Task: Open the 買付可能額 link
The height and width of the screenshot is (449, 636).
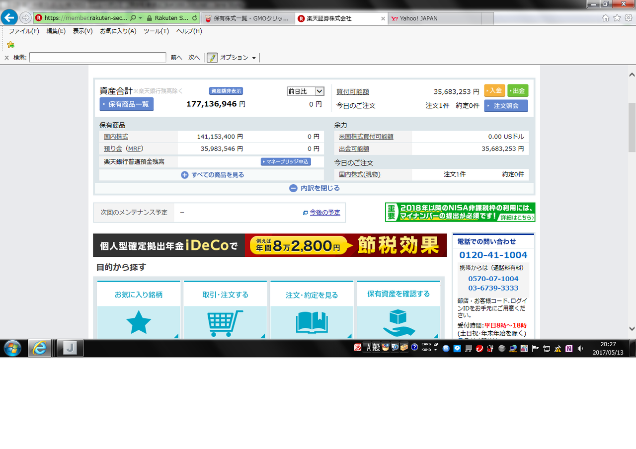Action: click(353, 92)
